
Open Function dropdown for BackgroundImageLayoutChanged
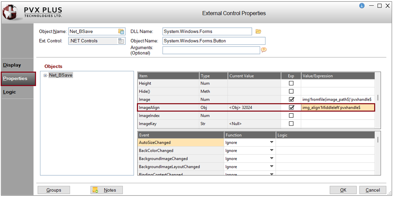pyautogui.click(x=272, y=167)
